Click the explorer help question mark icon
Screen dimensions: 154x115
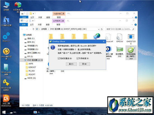[x=136, y=25]
